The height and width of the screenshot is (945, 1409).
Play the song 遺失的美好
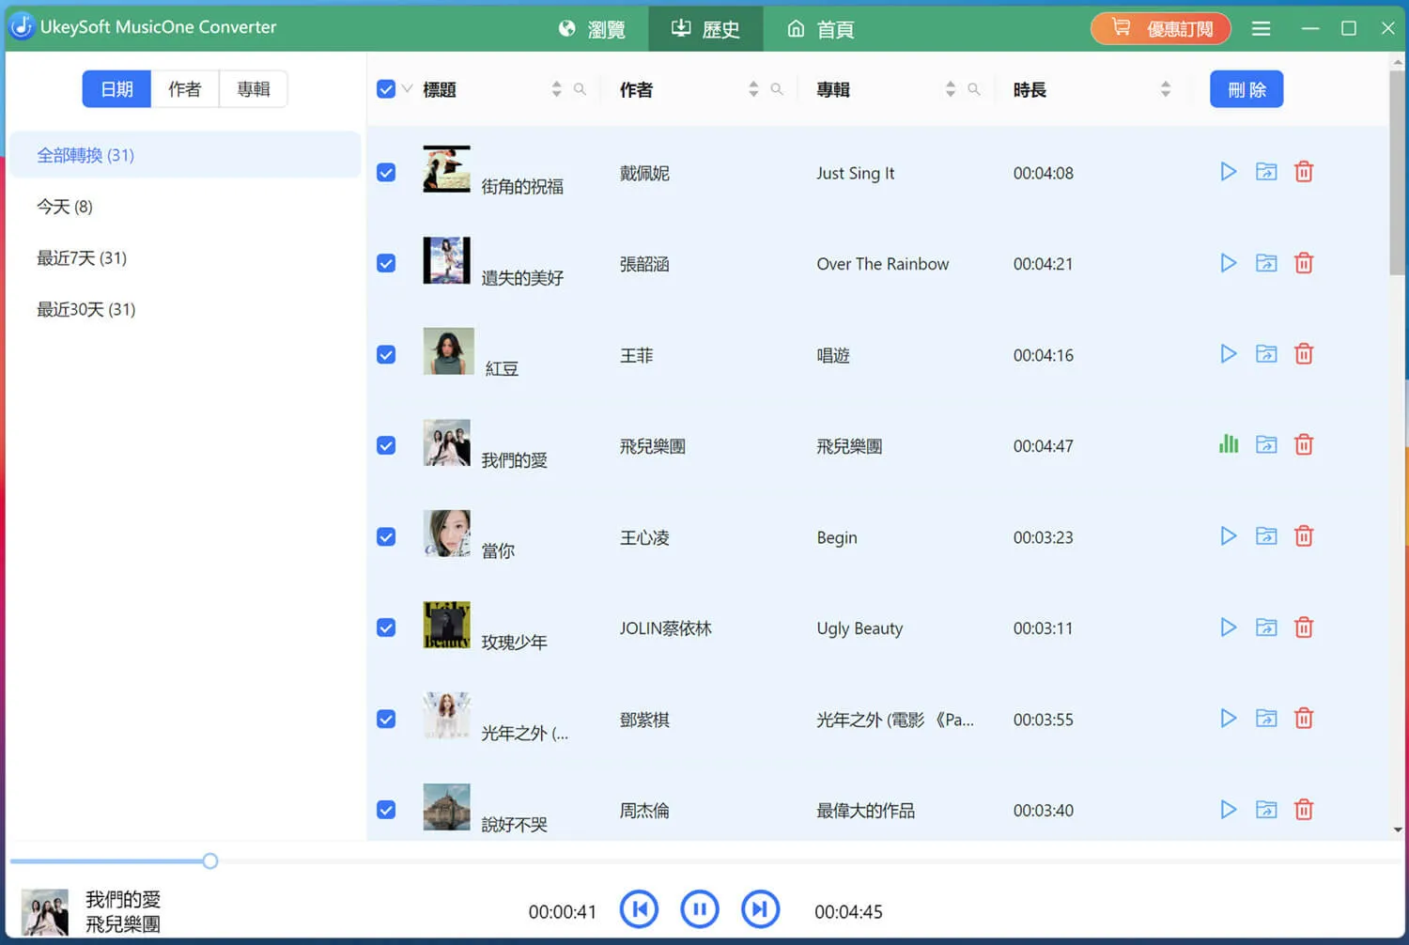click(1228, 263)
